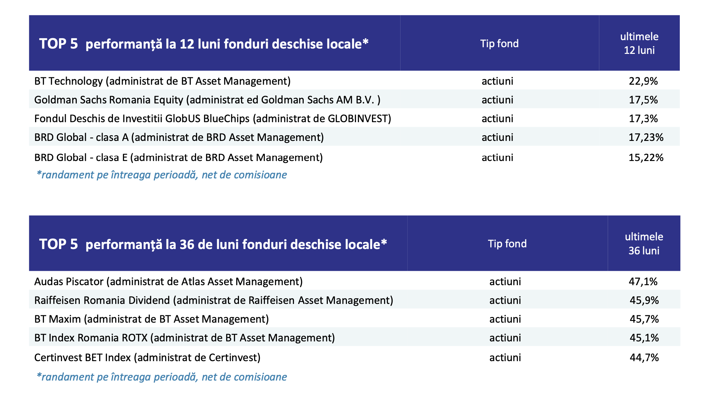Select the Audas Piscator fund row

355,281
